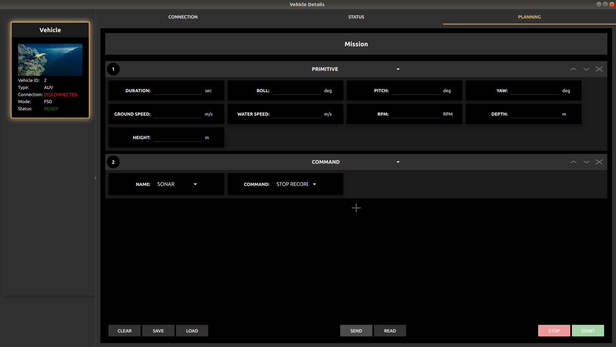Image resolution: width=616 pixels, height=347 pixels.
Task: Send the mission with SEND button
Action: tap(356, 331)
